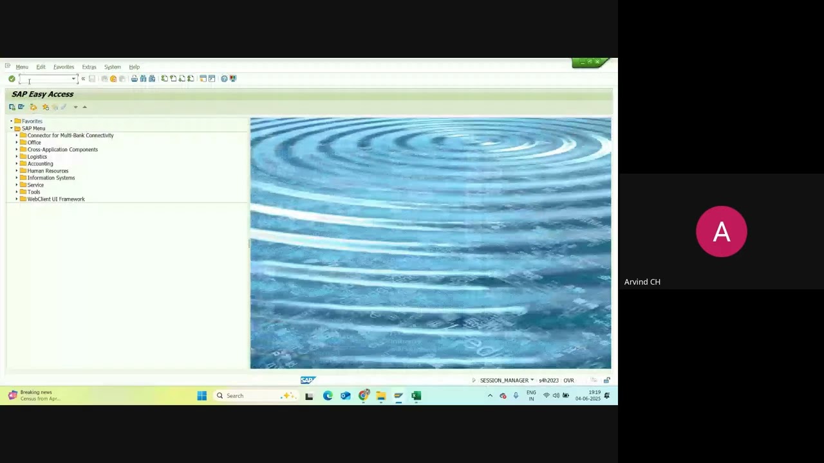The height and width of the screenshot is (463, 824).
Task: Click the Previous Page icon
Action: point(173,78)
